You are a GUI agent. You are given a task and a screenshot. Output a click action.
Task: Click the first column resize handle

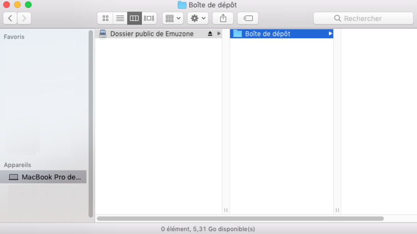point(226,210)
